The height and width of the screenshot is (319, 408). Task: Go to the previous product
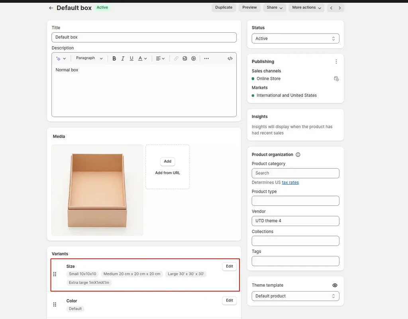[x=331, y=8]
